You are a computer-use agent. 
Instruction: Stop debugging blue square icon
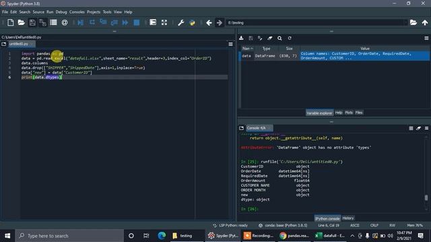click(x=136, y=22)
